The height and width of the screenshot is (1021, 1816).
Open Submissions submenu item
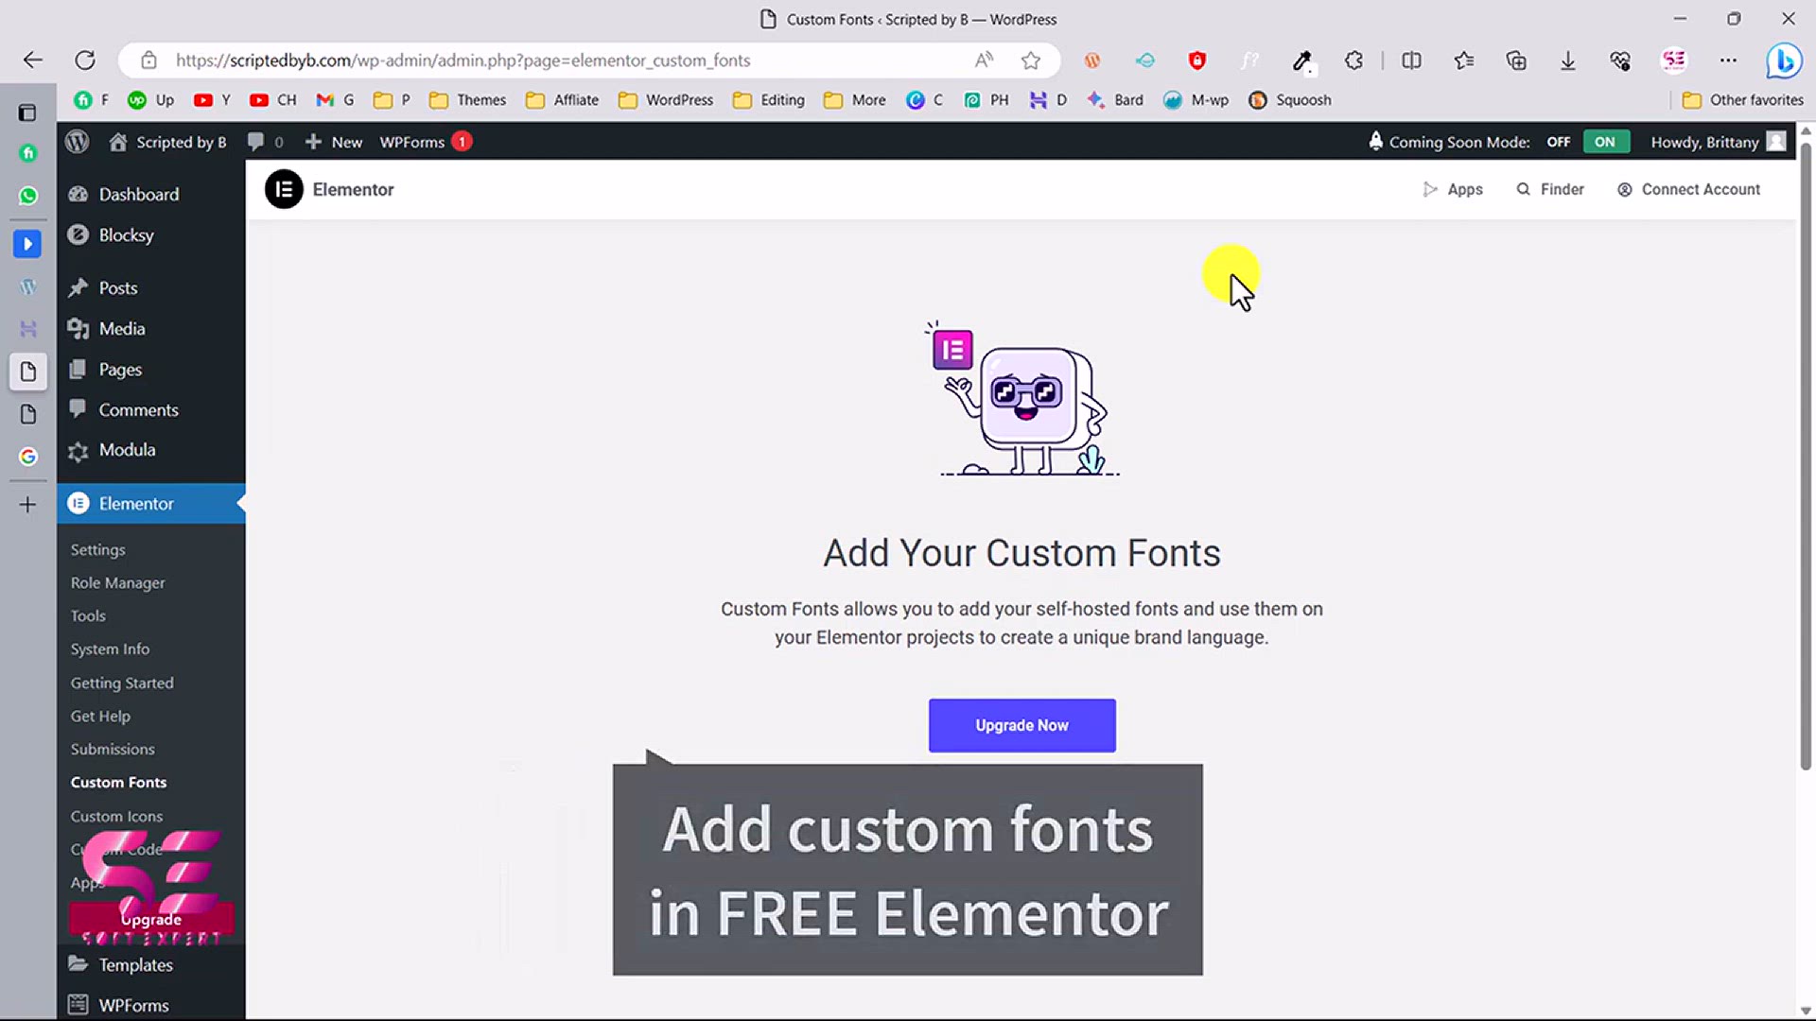[x=113, y=749]
